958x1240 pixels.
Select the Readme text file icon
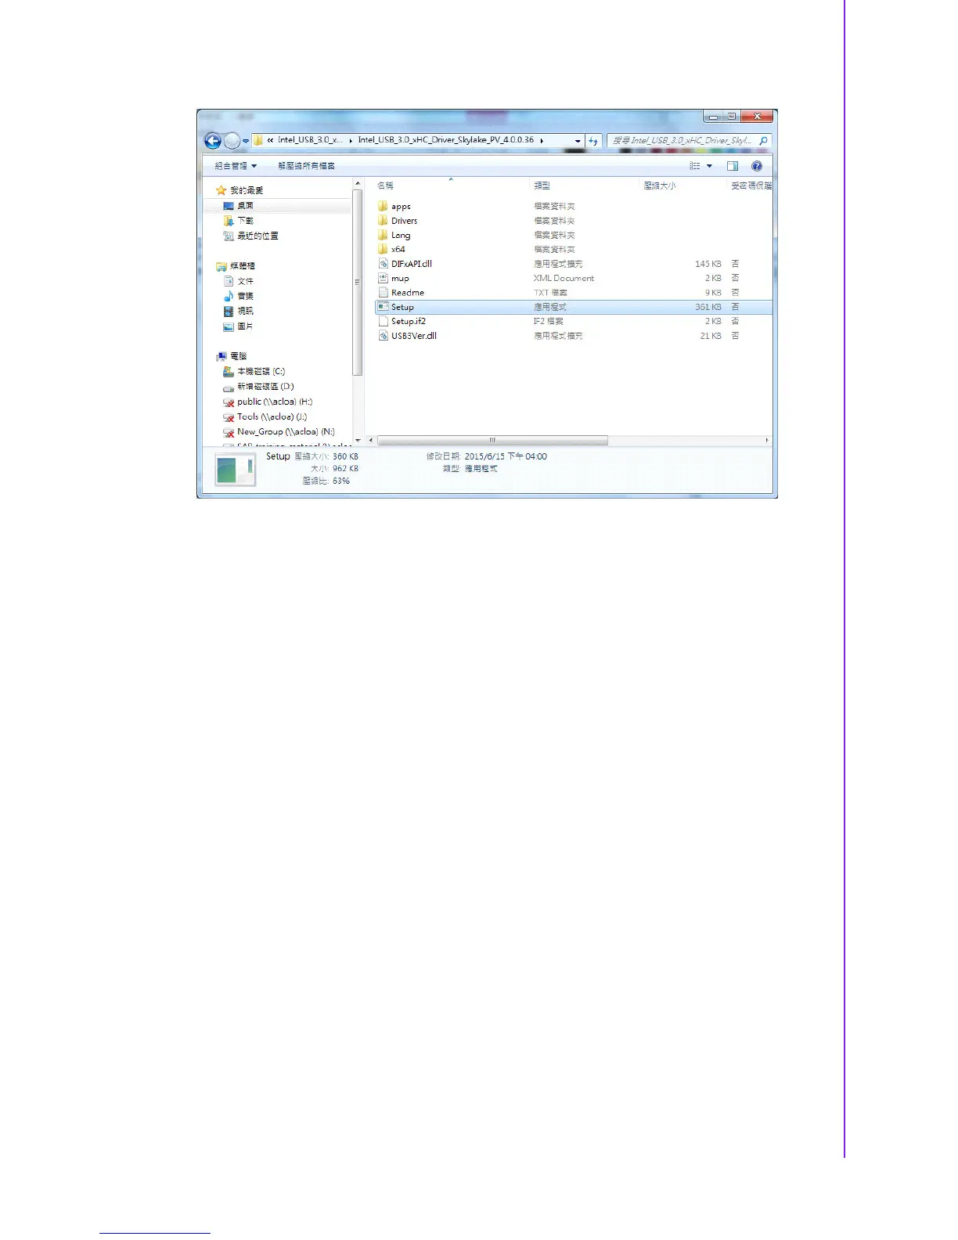[x=383, y=292]
